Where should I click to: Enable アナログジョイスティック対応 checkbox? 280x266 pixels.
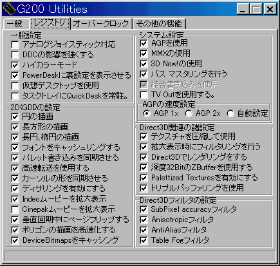15,44
